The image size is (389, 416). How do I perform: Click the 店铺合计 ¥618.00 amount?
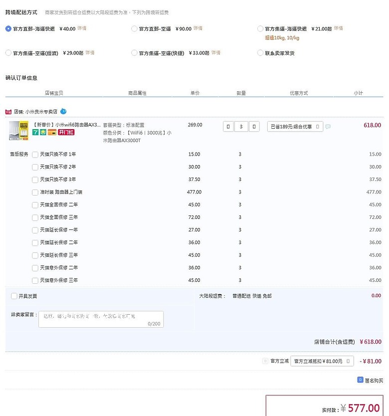pyautogui.click(x=371, y=342)
